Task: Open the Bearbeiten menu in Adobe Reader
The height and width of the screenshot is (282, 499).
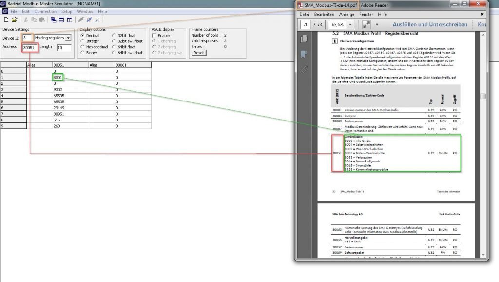Action: [x=324, y=14]
